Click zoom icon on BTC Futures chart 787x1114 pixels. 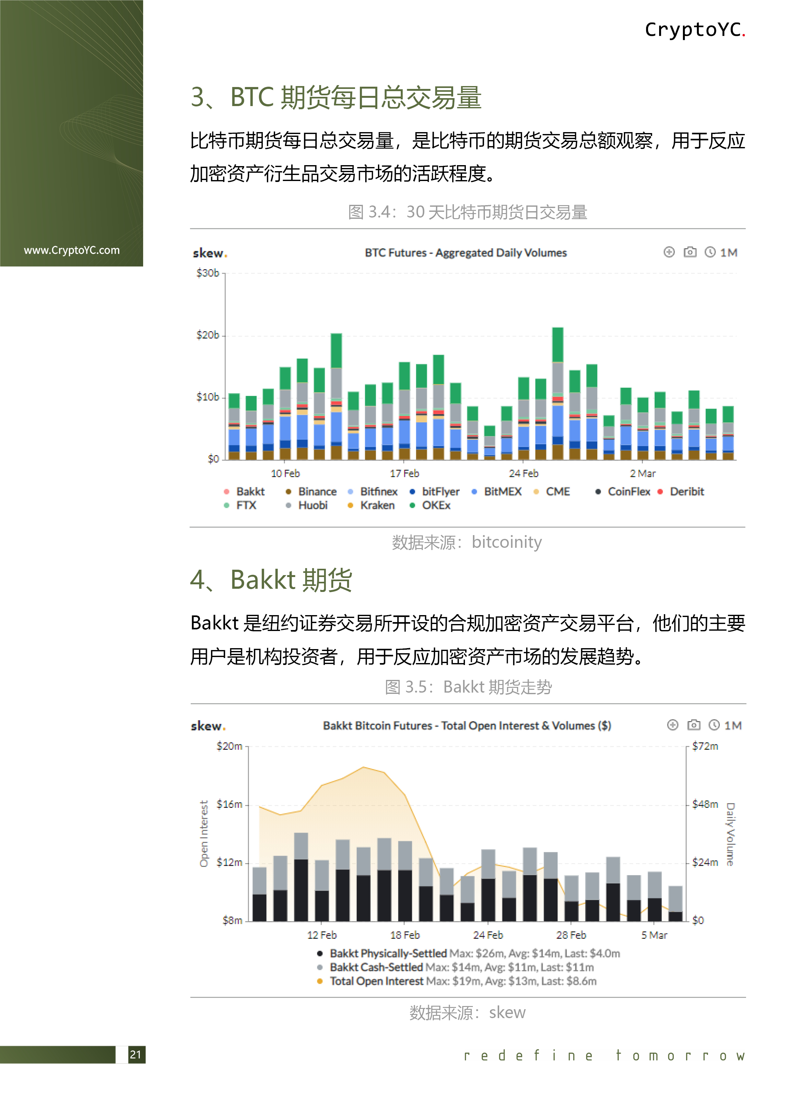point(669,252)
